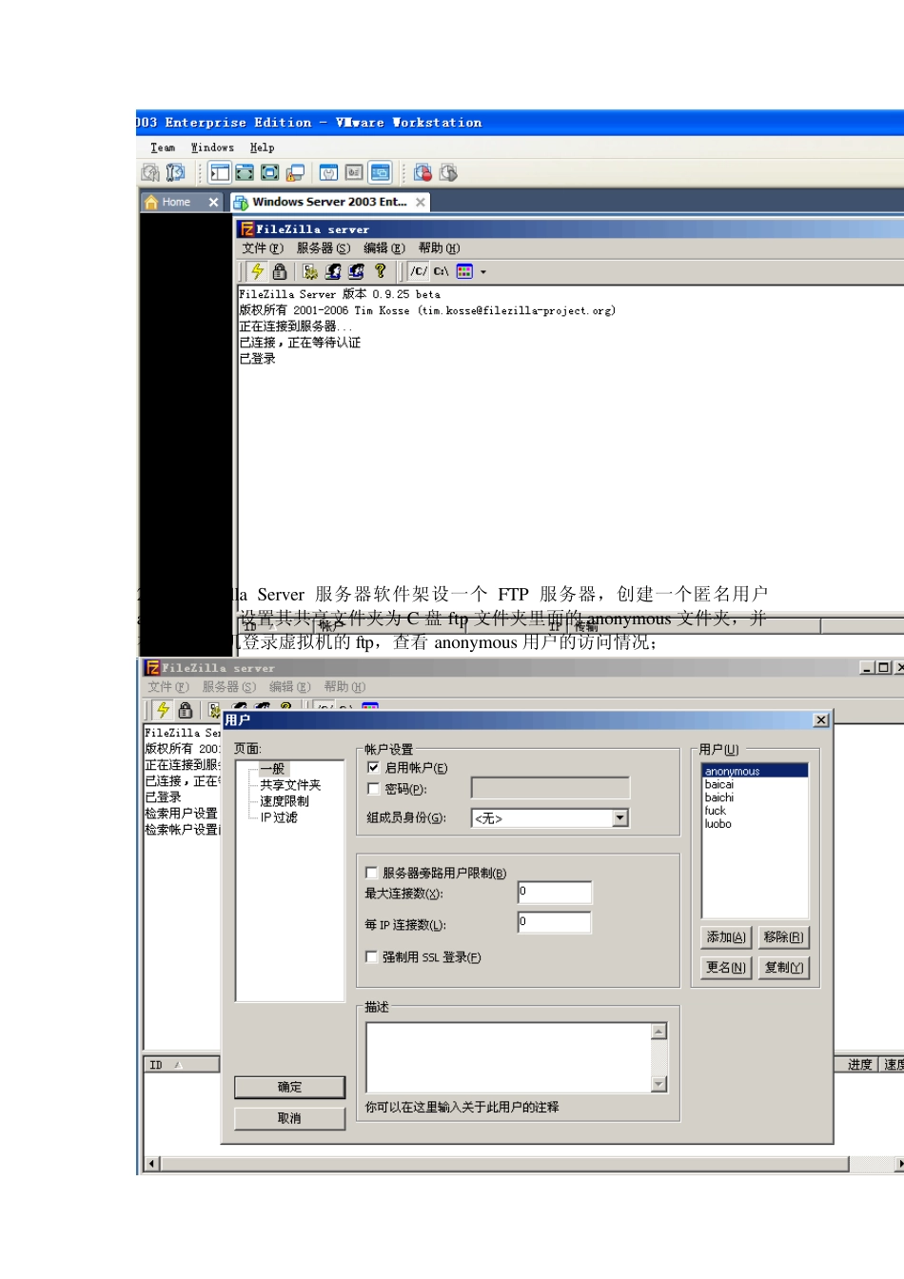Select the IP 过滤 page in the tree

(x=279, y=817)
